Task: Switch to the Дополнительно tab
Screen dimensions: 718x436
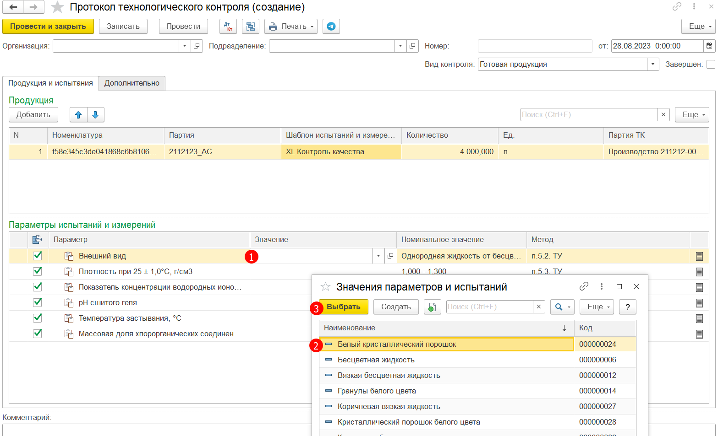Action: click(x=132, y=83)
